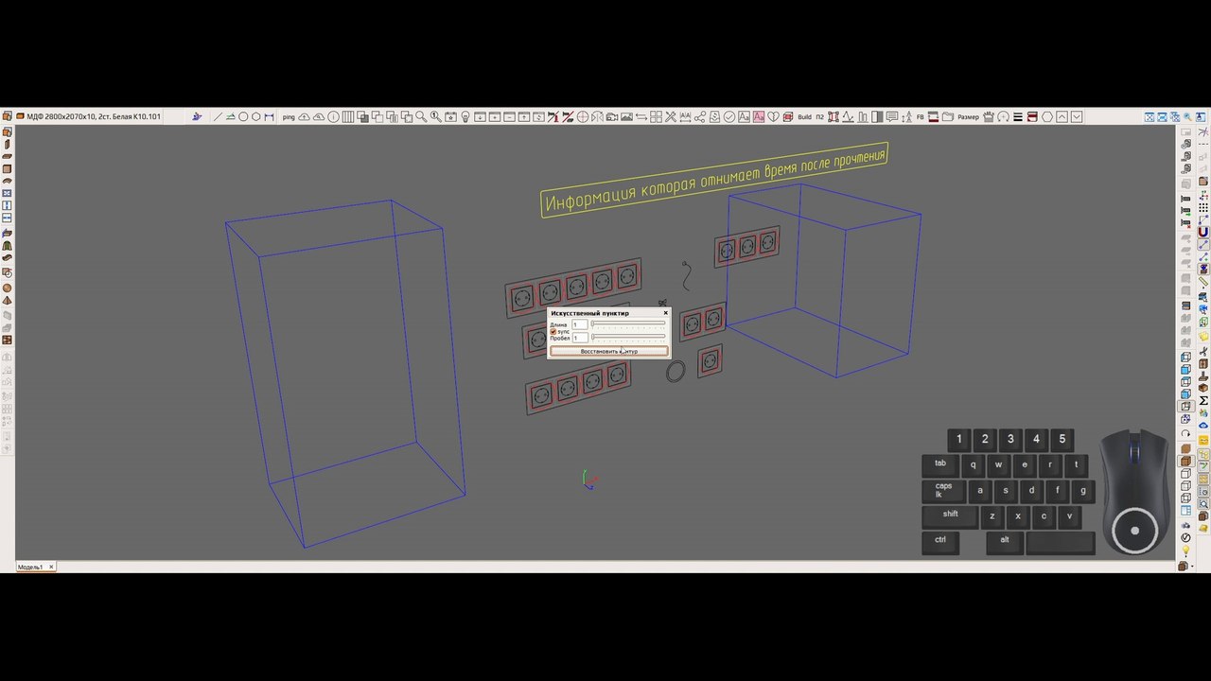1211x681 pixels.
Task: Click the cloud upload icon
Action: pos(305,117)
